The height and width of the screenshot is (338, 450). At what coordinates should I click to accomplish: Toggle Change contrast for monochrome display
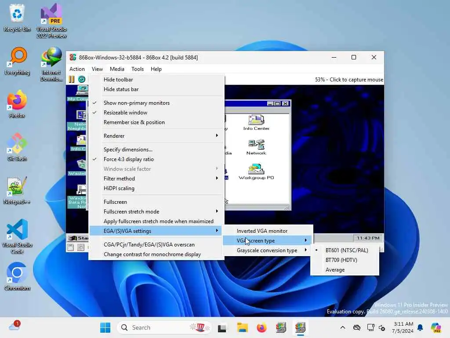[156, 254]
